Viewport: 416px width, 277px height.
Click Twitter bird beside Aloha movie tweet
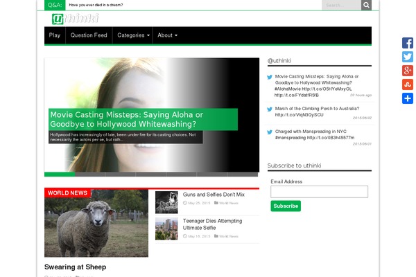click(x=270, y=77)
